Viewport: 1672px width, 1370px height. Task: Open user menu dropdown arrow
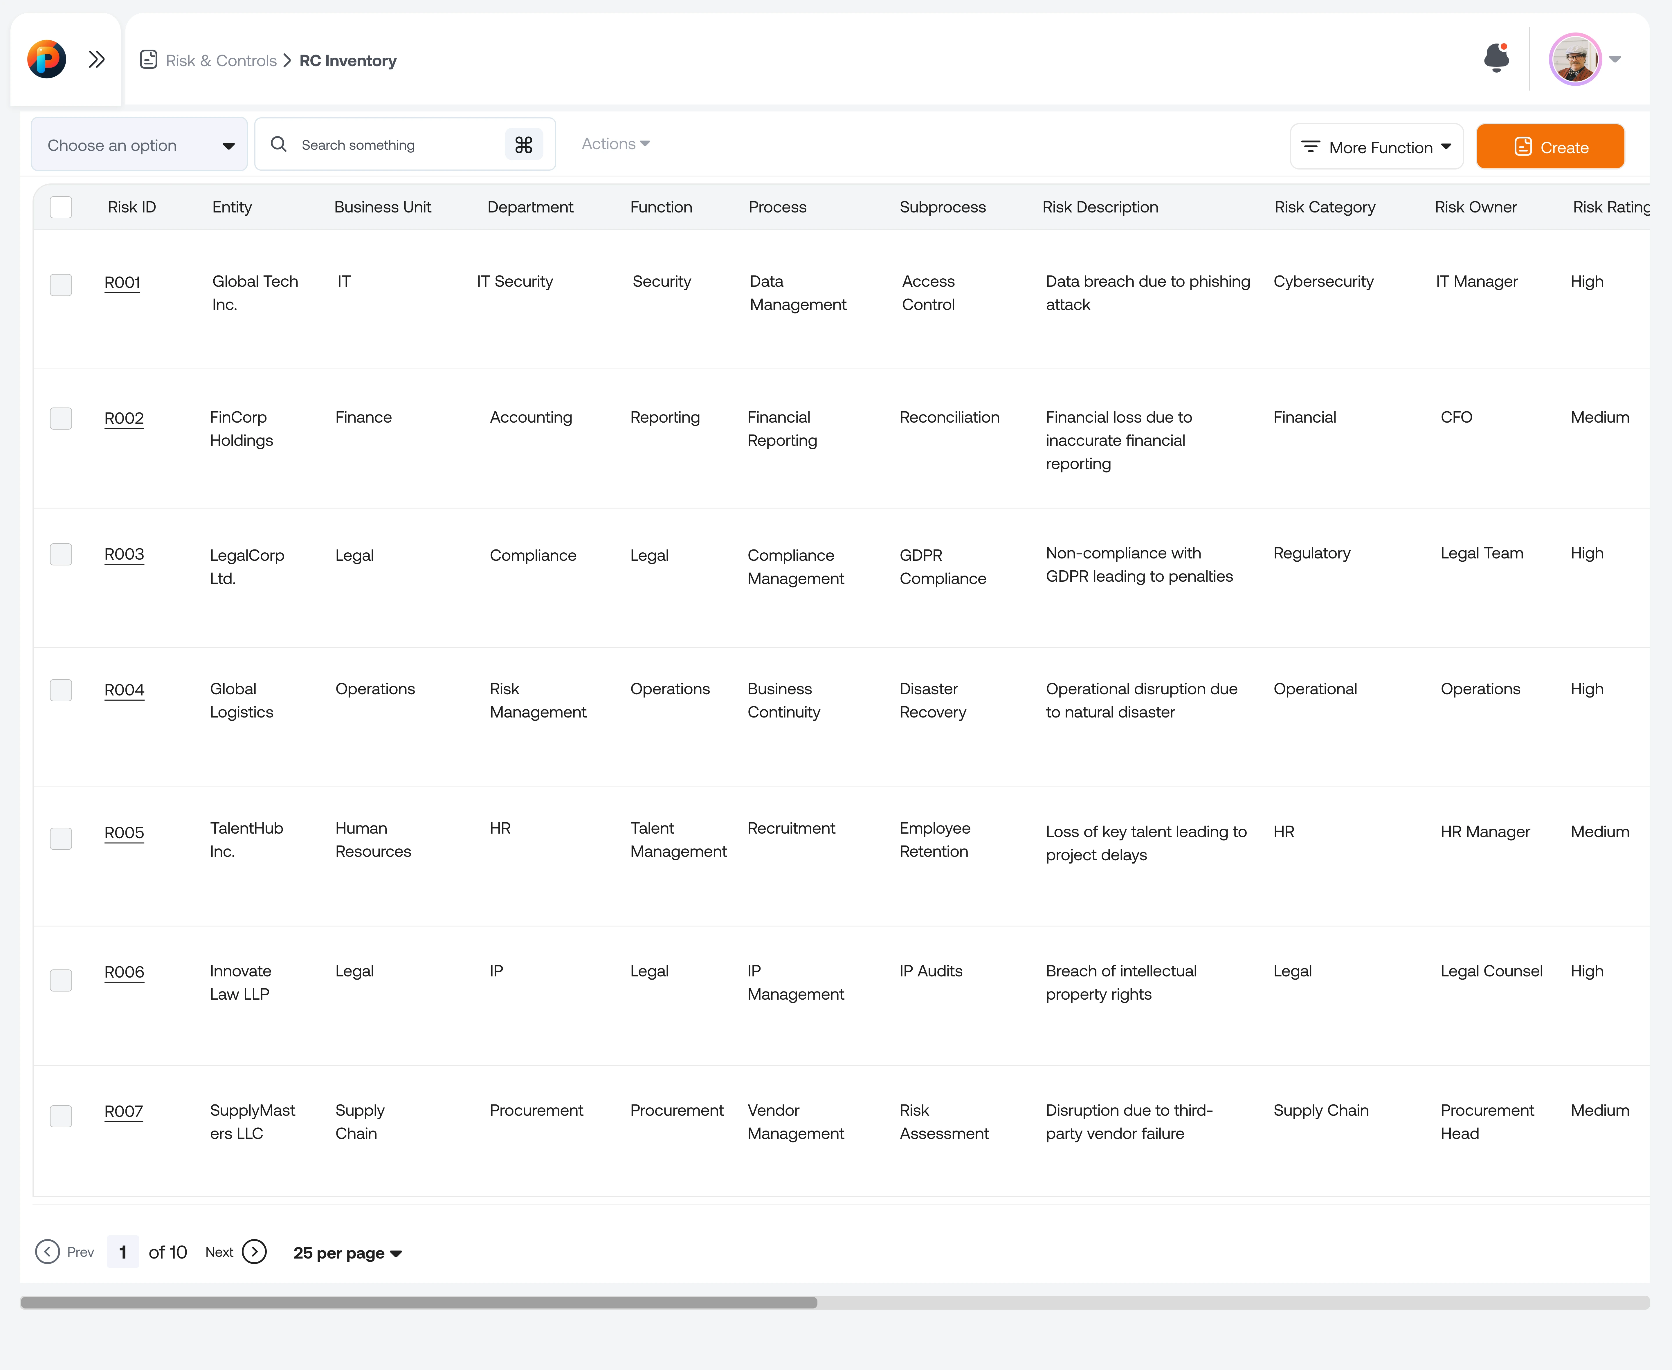click(1615, 59)
